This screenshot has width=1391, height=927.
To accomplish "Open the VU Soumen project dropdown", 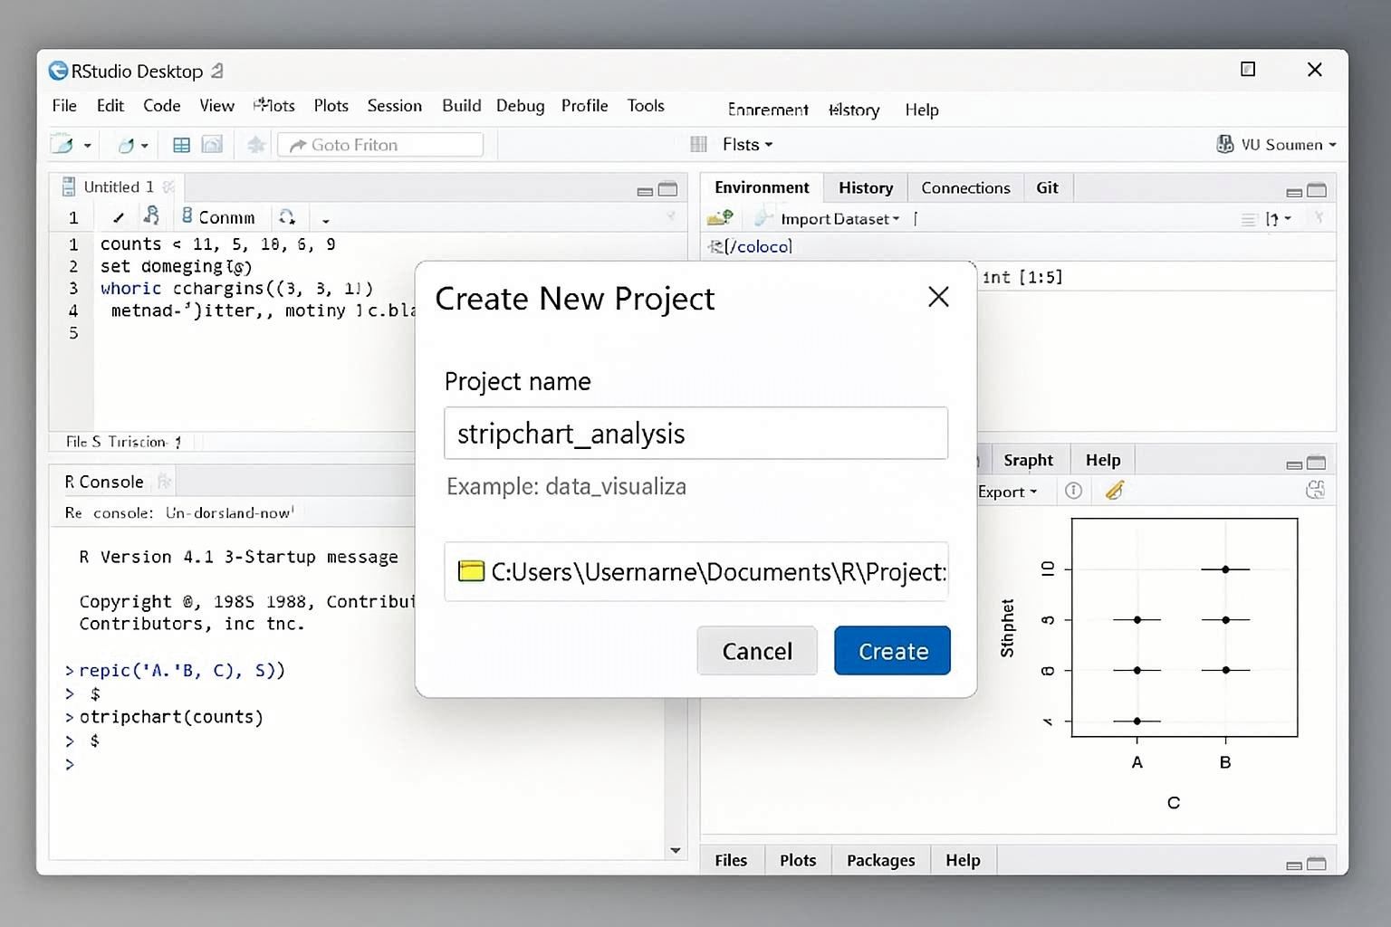I will tap(1276, 144).
